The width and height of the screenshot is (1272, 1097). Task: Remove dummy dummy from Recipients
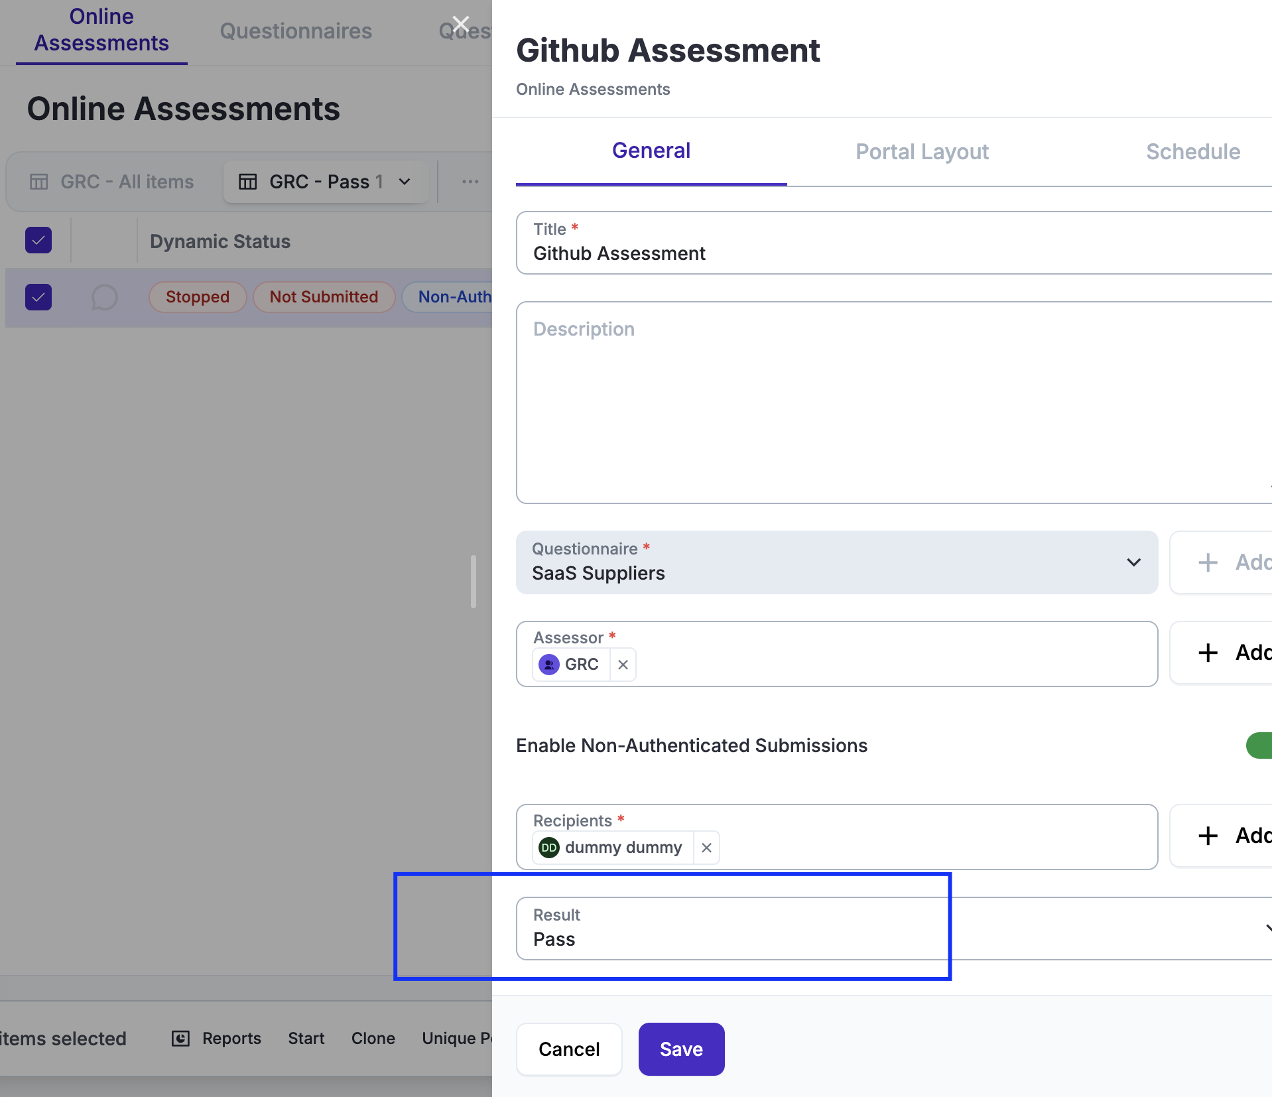tap(706, 848)
